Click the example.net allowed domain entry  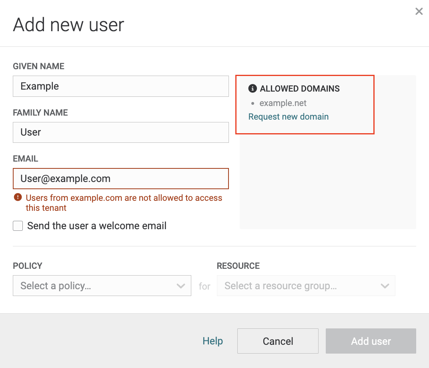click(x=283, y=103)
